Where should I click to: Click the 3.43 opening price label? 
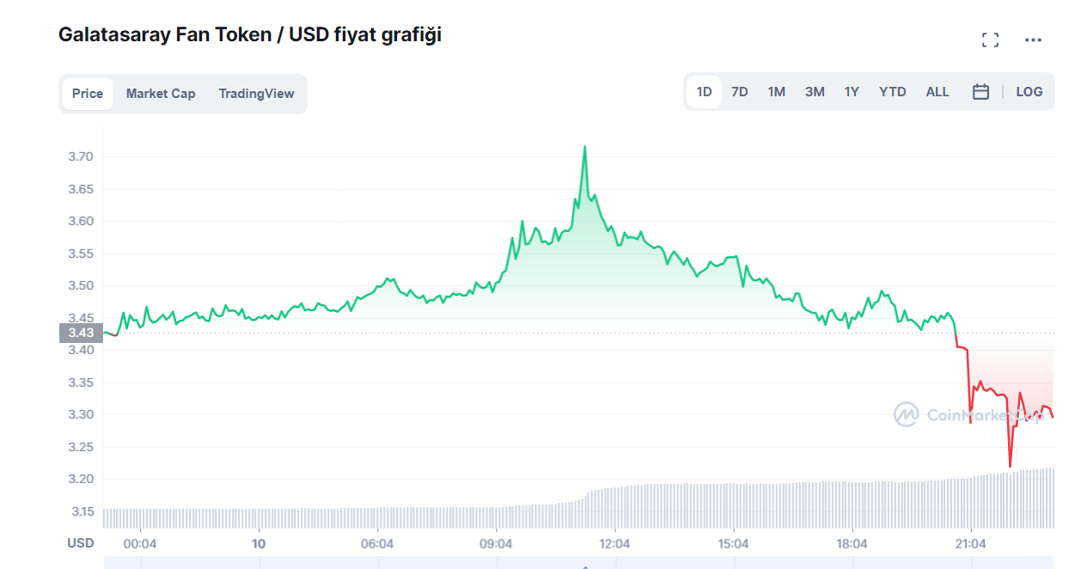point(81,333)
